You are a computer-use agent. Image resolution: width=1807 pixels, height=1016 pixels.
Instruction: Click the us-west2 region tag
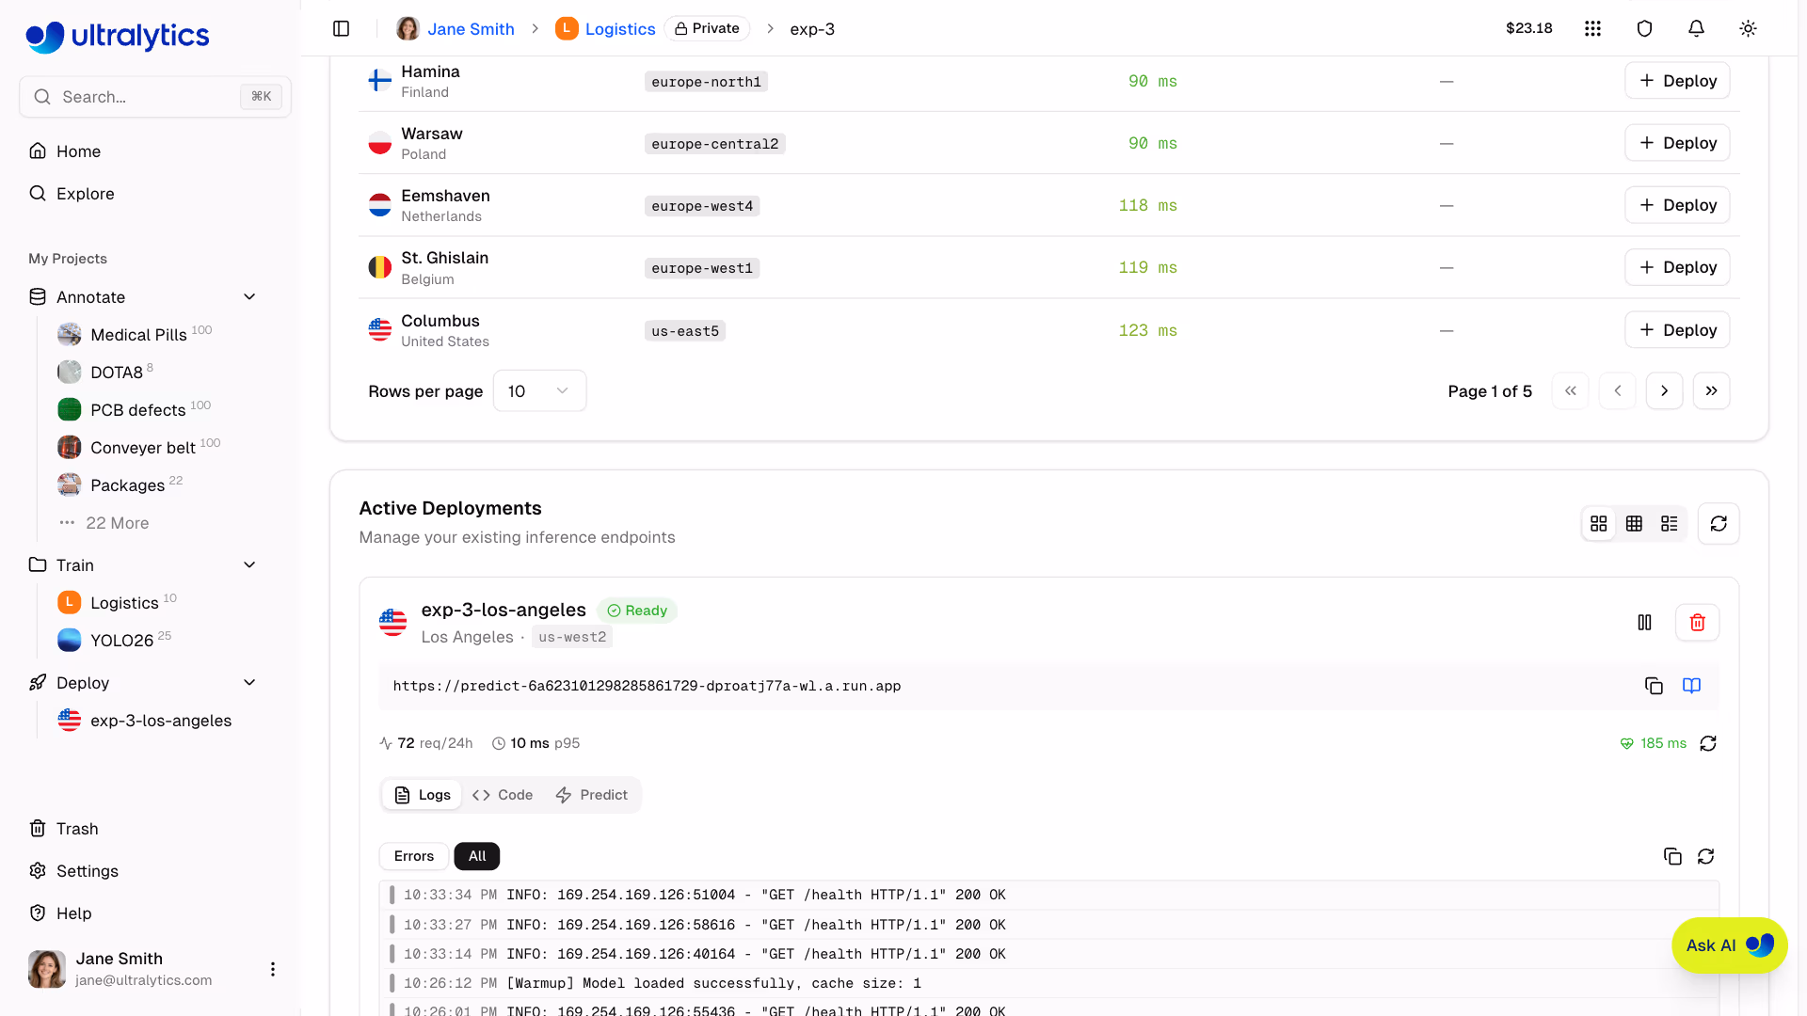pos(572,637)
